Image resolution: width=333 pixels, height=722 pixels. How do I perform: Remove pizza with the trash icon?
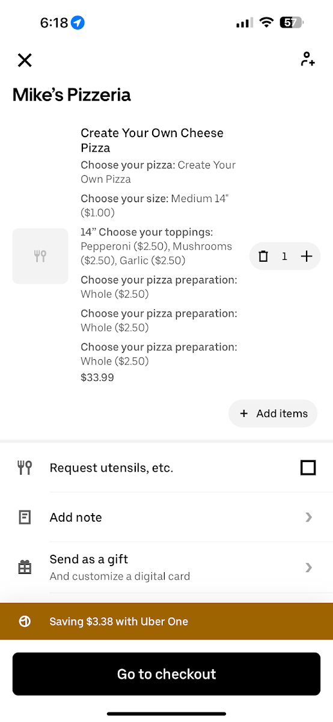(263, 256)
